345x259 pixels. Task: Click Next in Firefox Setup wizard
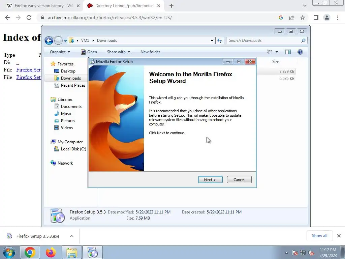pyautogui.click(x=210, y=180)
